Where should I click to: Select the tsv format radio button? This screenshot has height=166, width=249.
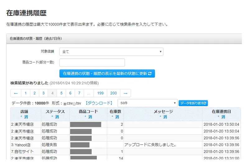[74, 104]
